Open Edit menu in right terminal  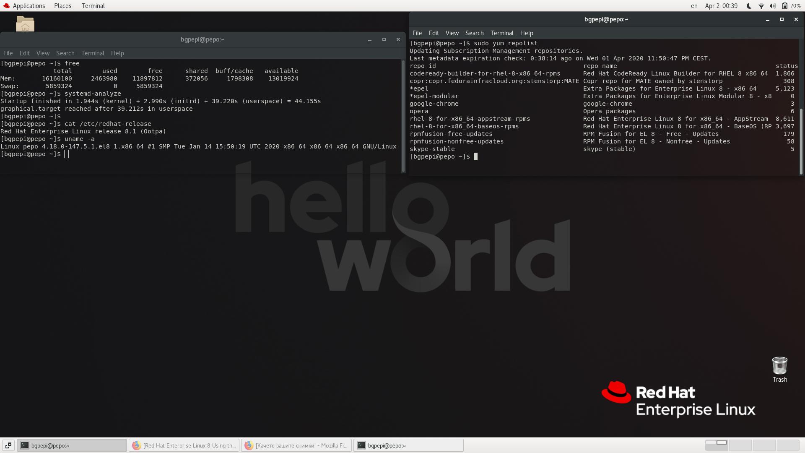(434, 33)
